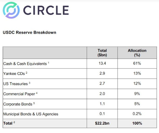This screenshot has width=159, height=133.
Task: Click the 13.4 cash total value
Action: [102, 64]
